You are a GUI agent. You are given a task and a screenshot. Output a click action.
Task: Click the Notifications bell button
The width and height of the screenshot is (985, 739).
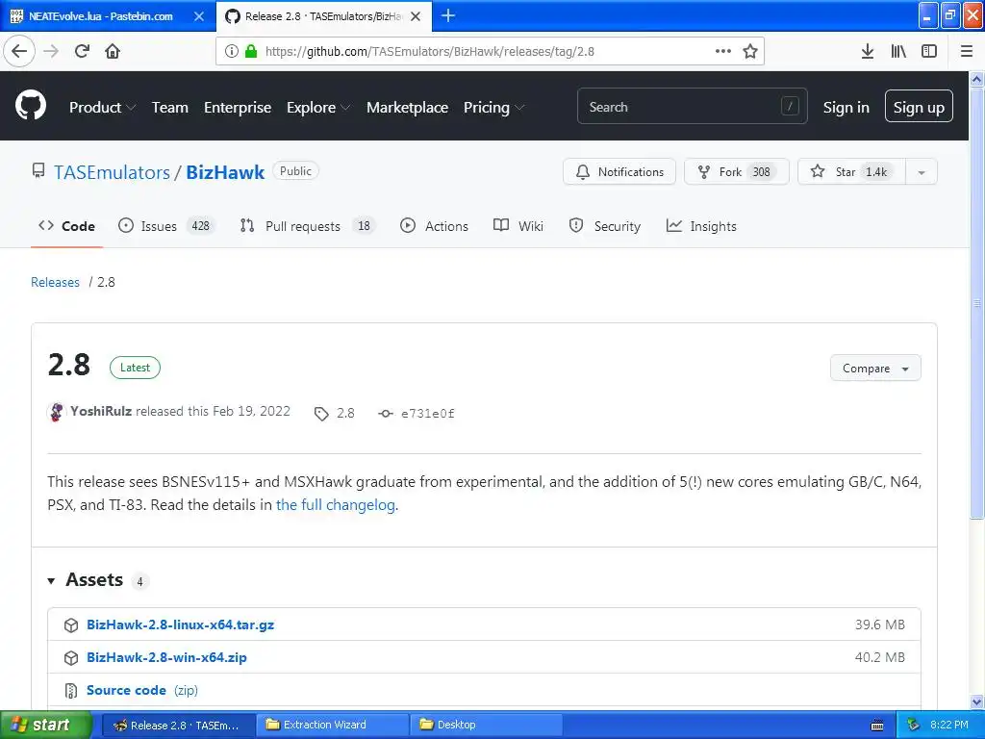619,171
